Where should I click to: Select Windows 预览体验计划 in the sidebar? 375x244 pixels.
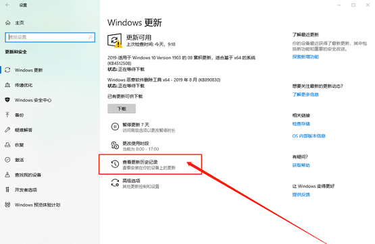point(38,205)
